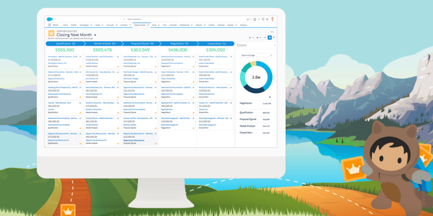Open the Pipeline By Stage chart selector

[x=256, y=55]
